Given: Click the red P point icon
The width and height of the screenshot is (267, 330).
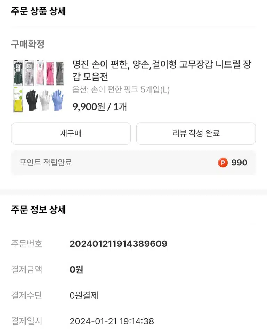Looking at the screenshot, I should [x=222, y=163].
